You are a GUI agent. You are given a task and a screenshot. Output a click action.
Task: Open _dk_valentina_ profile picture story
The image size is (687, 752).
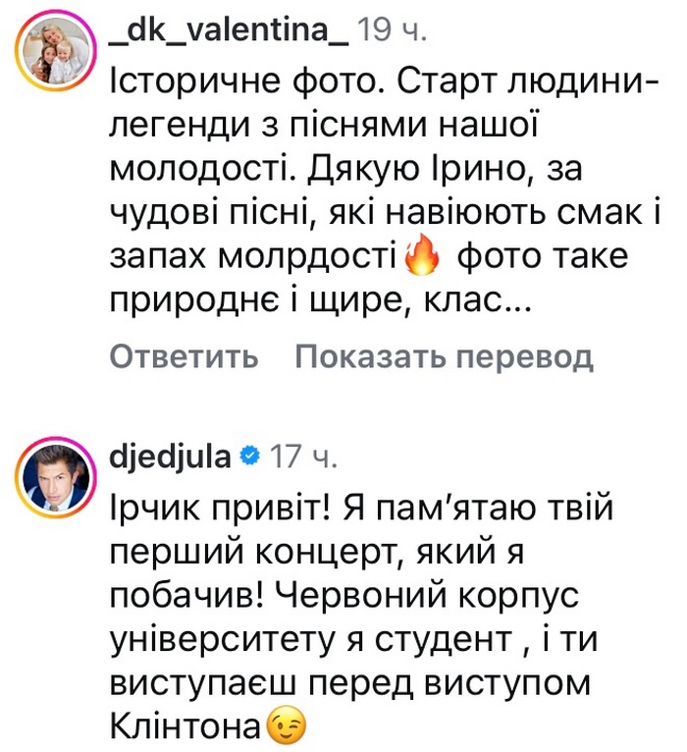tap(56, 51)
